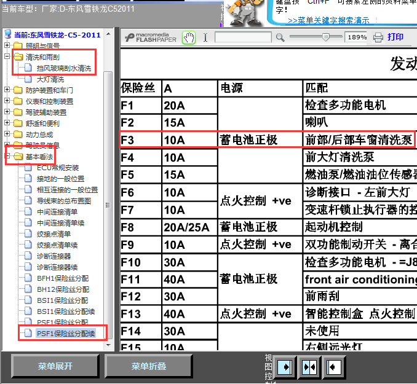Click the printer icon
This screenshot has width=417, height=384.
point(378,37)
